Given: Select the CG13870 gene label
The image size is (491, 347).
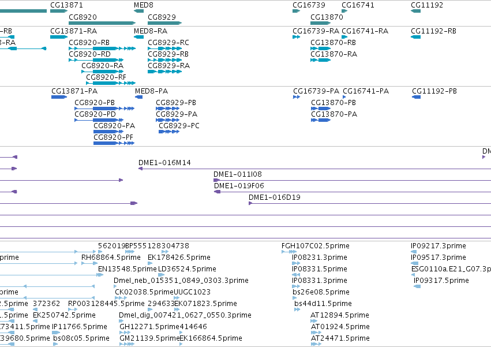Looking at the screenshot, I should 327,17.
